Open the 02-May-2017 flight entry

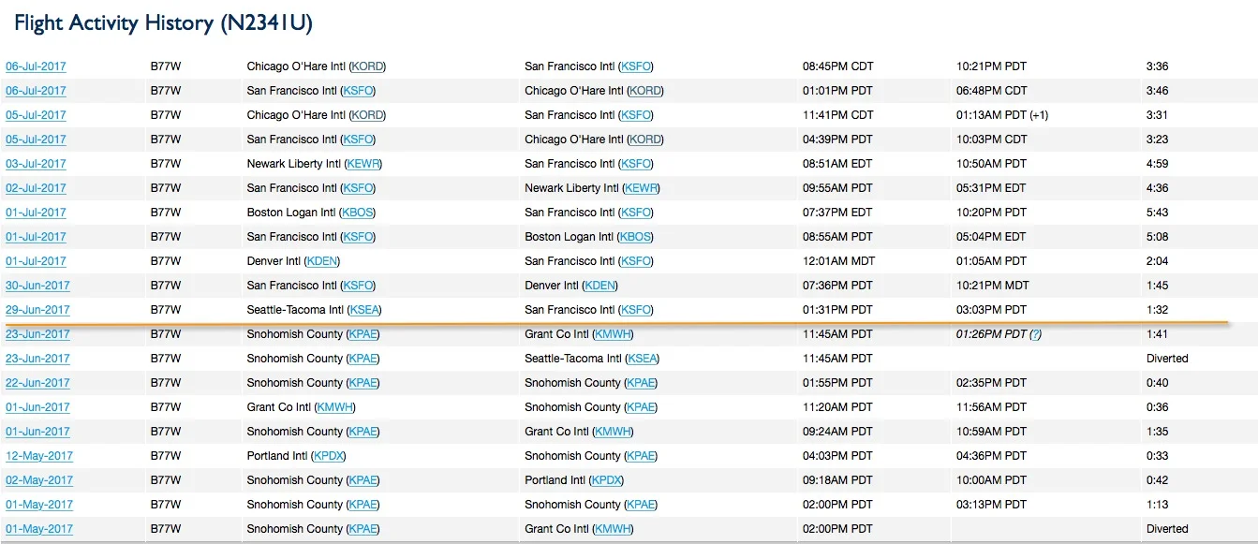point(39,480)
